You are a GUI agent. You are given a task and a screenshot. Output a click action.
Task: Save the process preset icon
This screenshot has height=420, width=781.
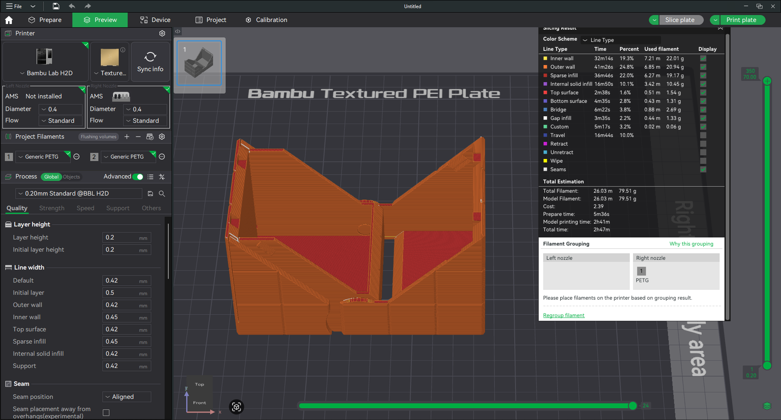click(x=150, y=194)
